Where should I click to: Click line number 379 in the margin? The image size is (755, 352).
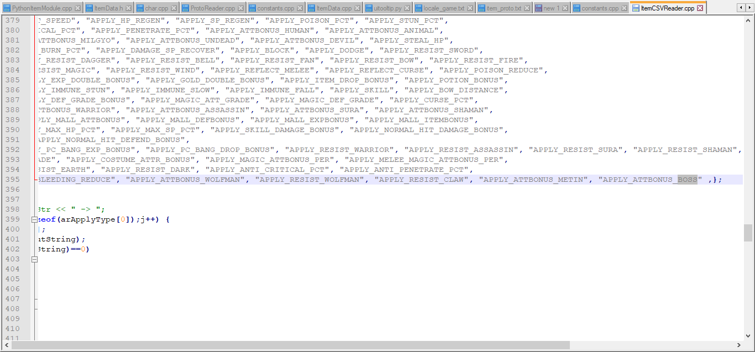12,20
